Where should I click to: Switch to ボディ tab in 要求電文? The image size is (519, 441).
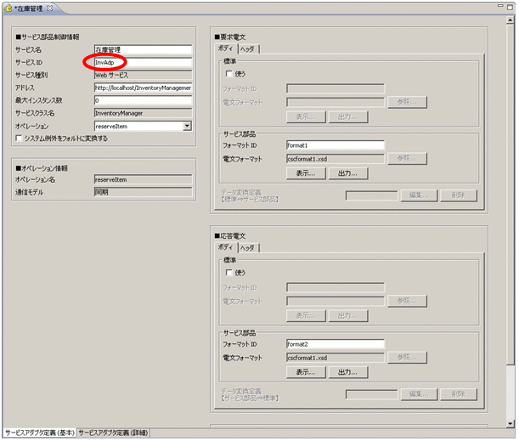225,48
